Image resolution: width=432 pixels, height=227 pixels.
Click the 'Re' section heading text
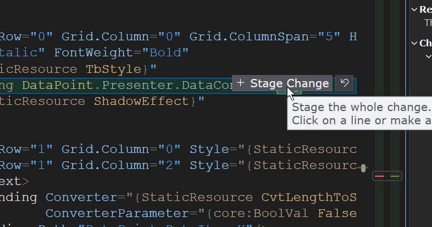(426, 9)
